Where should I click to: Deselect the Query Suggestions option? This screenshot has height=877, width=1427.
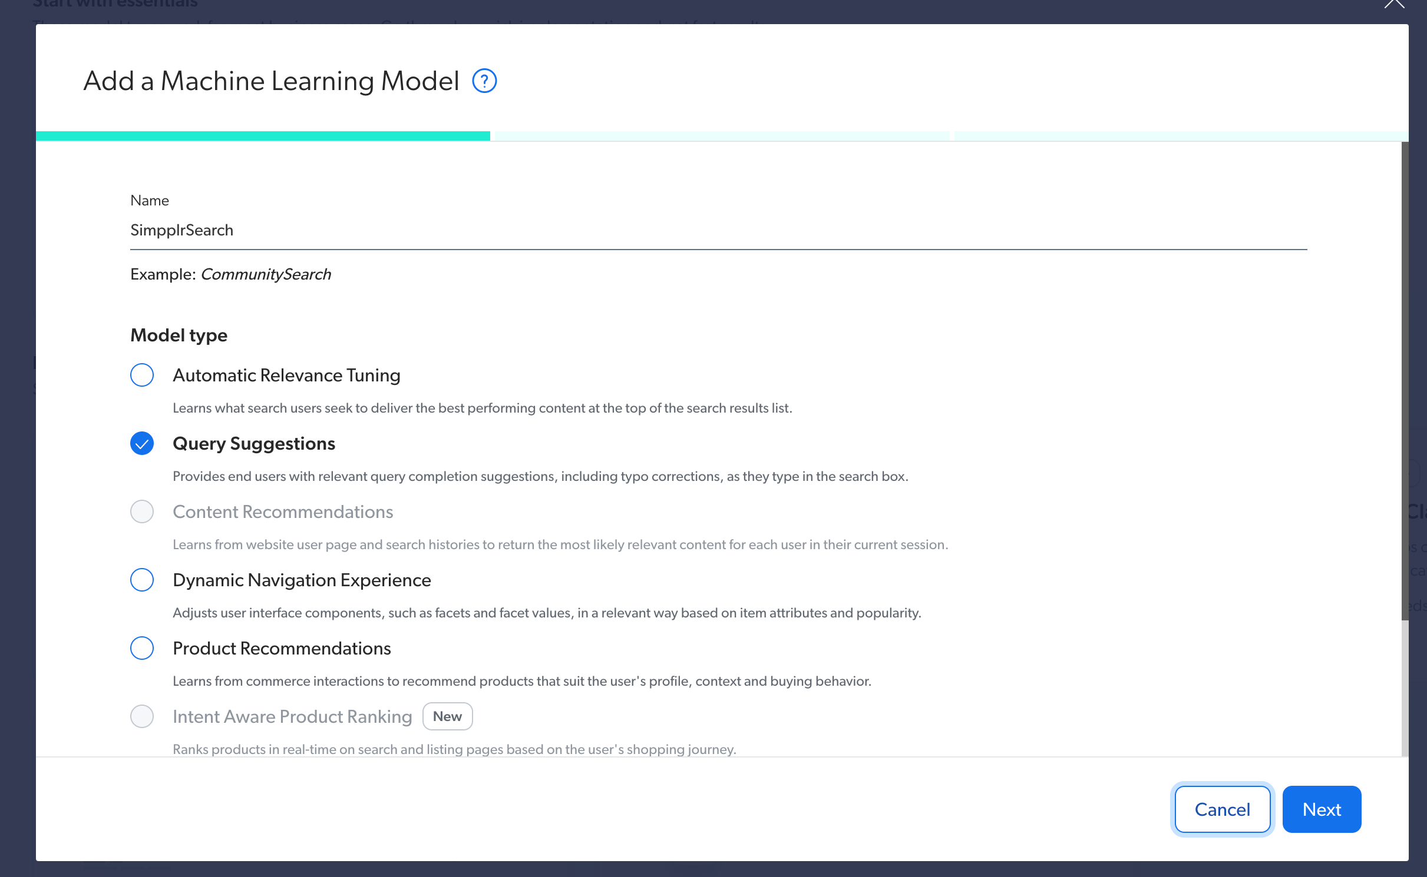(x=141, y=443)
